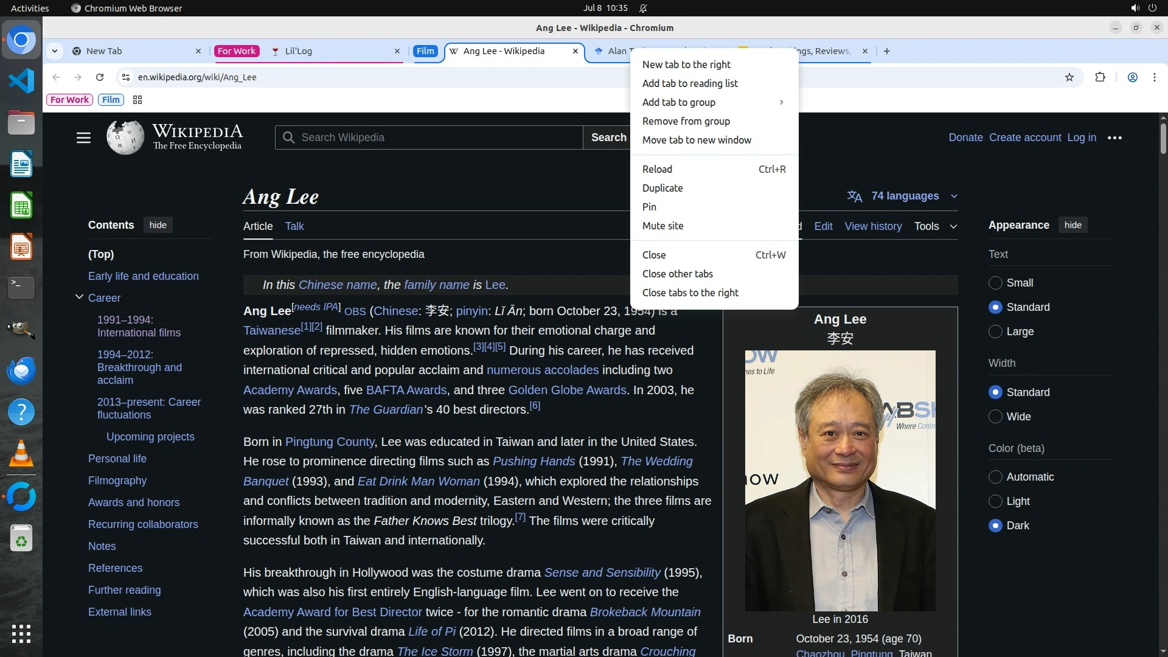The height and width of the screenshot is (657, 1168).
Task: Open the Tools dropdown menu
Action: [935, 226]
